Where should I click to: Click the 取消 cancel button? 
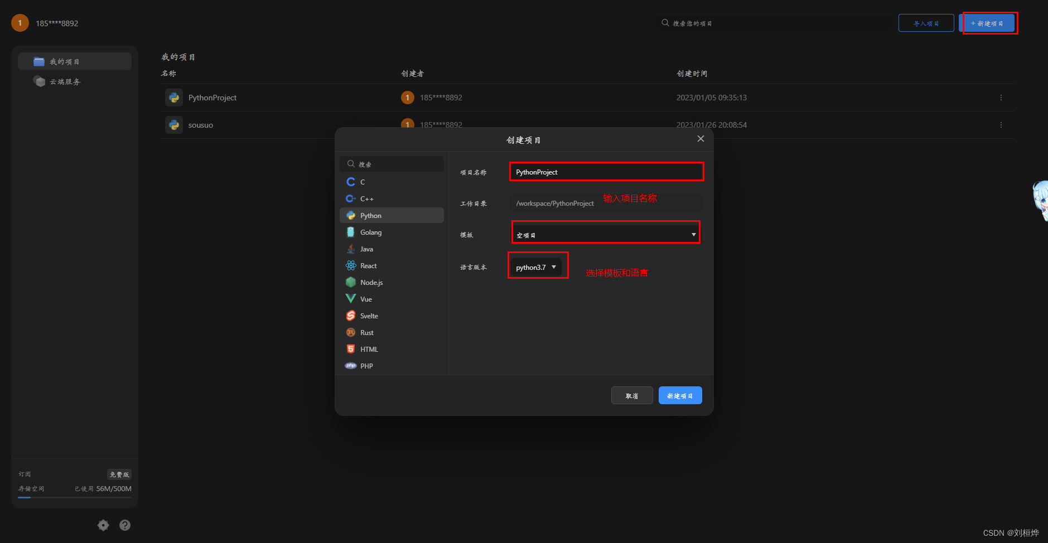click(632, 395)
